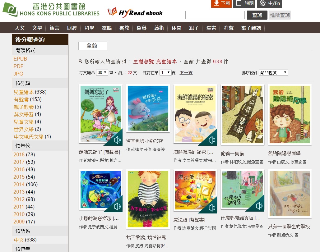
Task: Open the 我的陰陽眼同學 book cover
Action: point(290,114)
